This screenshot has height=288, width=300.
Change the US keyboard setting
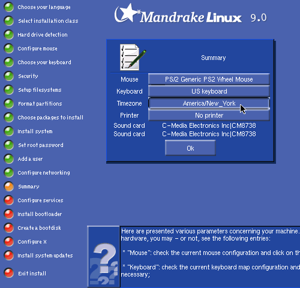coord(209,91)
